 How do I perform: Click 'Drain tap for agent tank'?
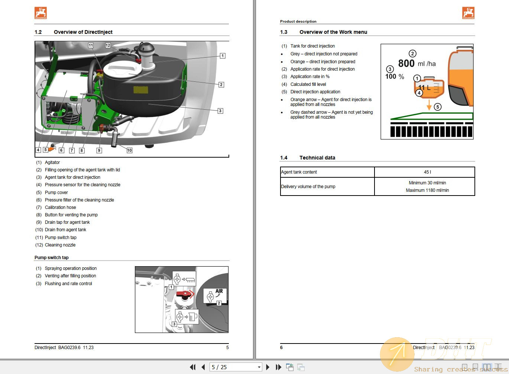coord(67,222)
